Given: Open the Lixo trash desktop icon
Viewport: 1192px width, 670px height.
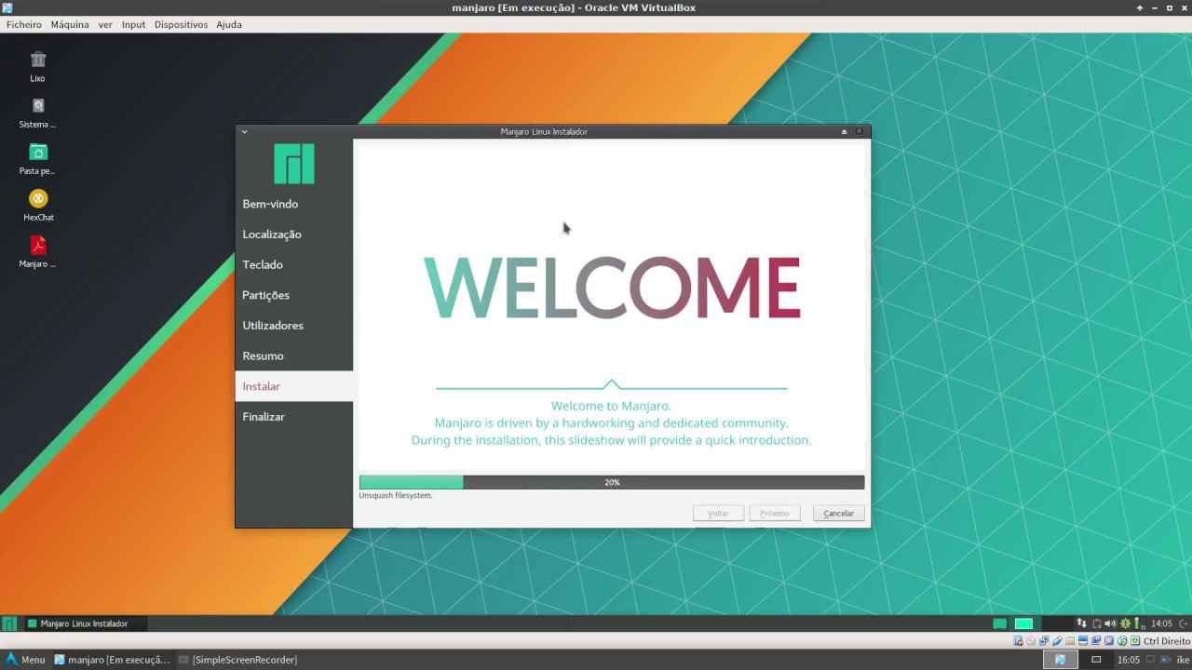Looking at the screenshot, I should click(37, 65).
